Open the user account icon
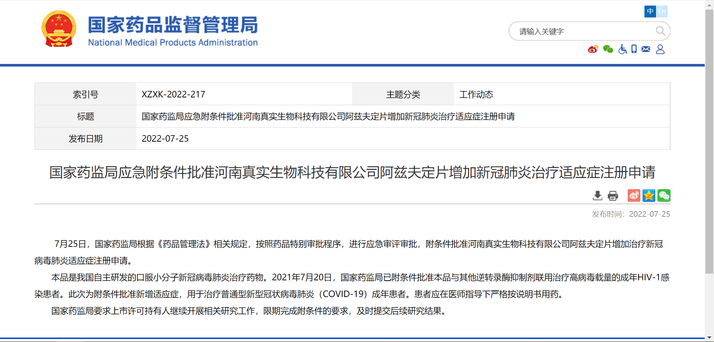 (660, 49)
